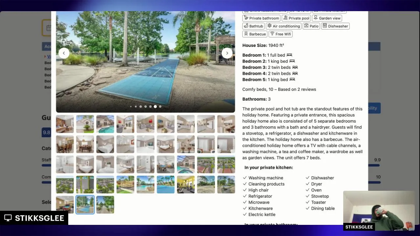This screenshot has width=420, height=236.
Task: Click the 'In your private kitchen:' heading
Action: pos(269,167)
